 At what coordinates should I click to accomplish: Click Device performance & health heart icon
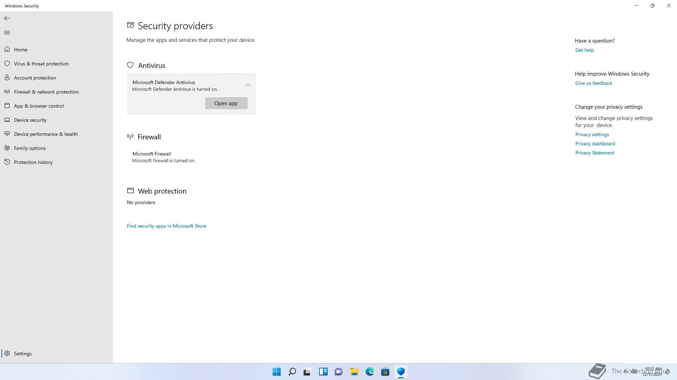point(7,134)
